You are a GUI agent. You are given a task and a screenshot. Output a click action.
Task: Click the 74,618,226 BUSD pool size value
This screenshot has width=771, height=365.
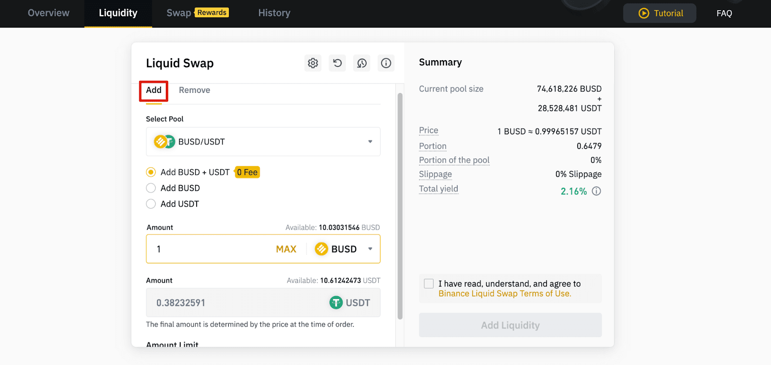click(x=569, y=89)
